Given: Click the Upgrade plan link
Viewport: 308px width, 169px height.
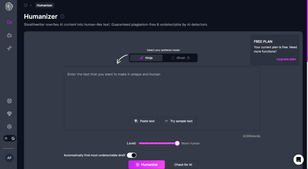Looking at the screenshot, I should pyautogui.click(x=286, y=59).
